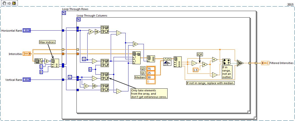Viewport: 295px width, 121px height.
Task: Select the Array Size function next to Intensities
Action: [x=38, y=61]
